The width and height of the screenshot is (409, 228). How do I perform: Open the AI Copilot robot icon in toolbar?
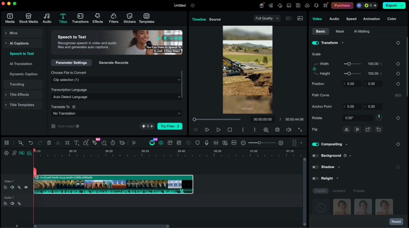(x=152, y=142)
